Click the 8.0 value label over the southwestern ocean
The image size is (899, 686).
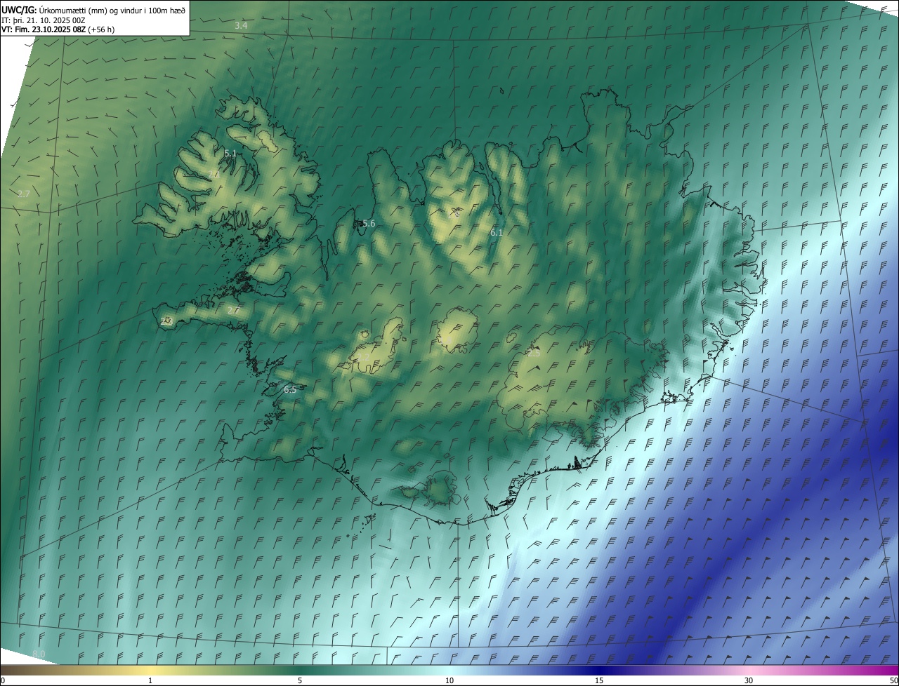[x=39, y=654]
